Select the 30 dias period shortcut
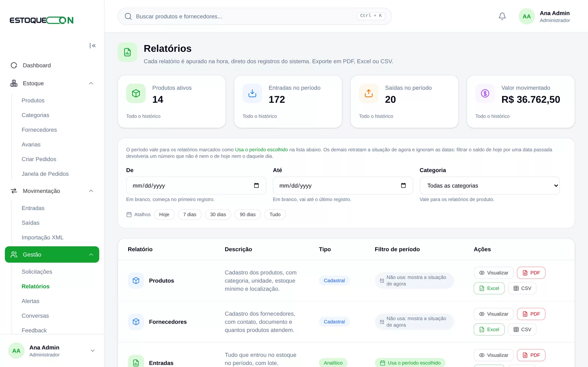The image size is (588, 367). coord(218,214)
